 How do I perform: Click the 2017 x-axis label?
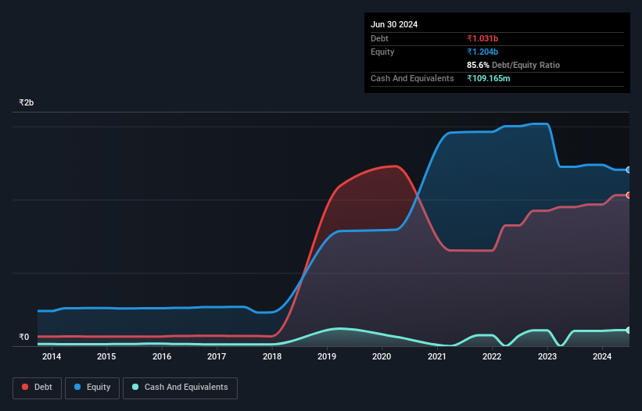pos(217,356)
